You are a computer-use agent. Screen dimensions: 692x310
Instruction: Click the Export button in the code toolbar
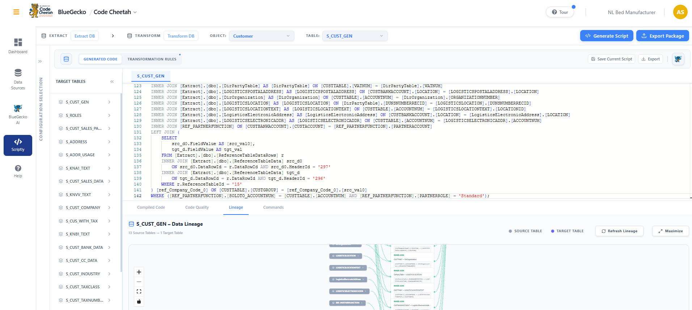click(650, 59)
